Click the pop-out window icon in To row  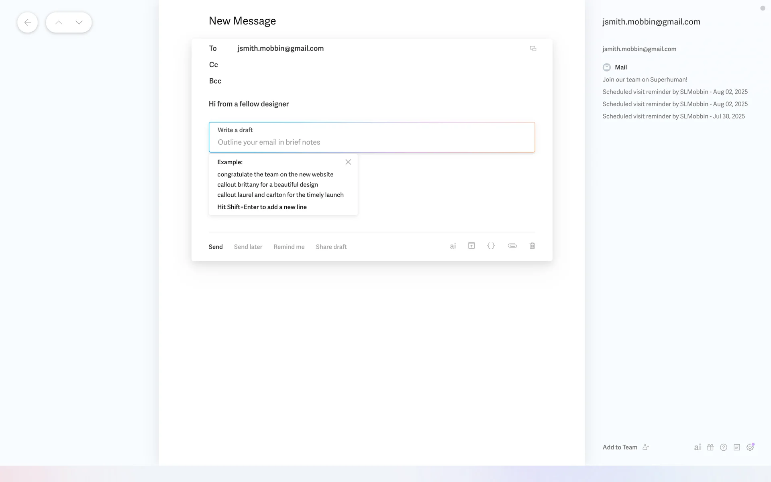pos(533,49)
